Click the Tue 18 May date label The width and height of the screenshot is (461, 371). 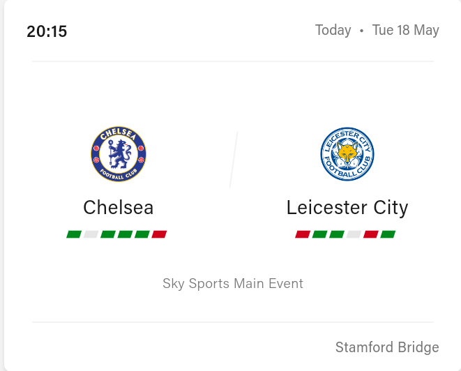(406, 30)
